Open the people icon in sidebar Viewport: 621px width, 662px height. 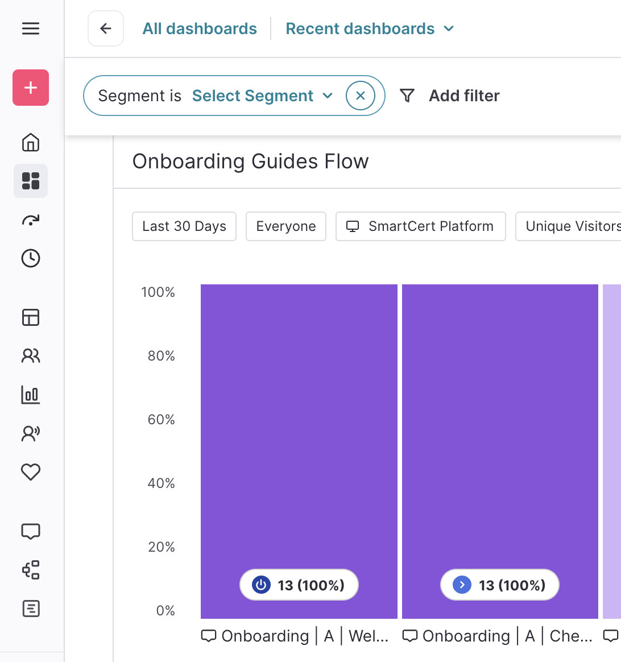31,356
